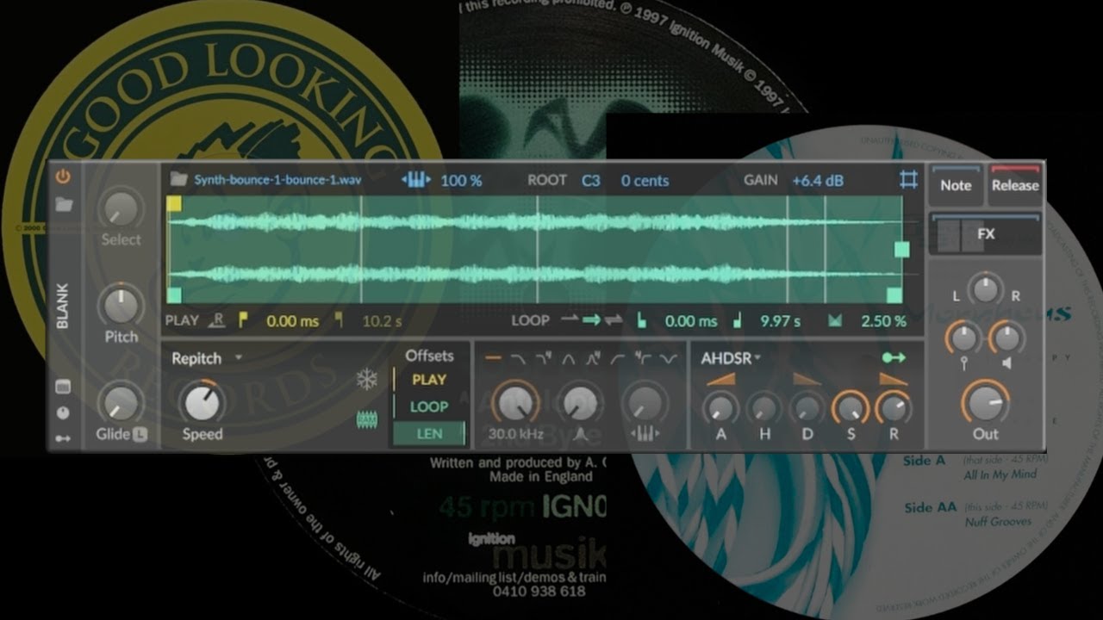1103x620 pixels.
Task: Toggle the Sampler device power button
Action: (x=63, y=177)
